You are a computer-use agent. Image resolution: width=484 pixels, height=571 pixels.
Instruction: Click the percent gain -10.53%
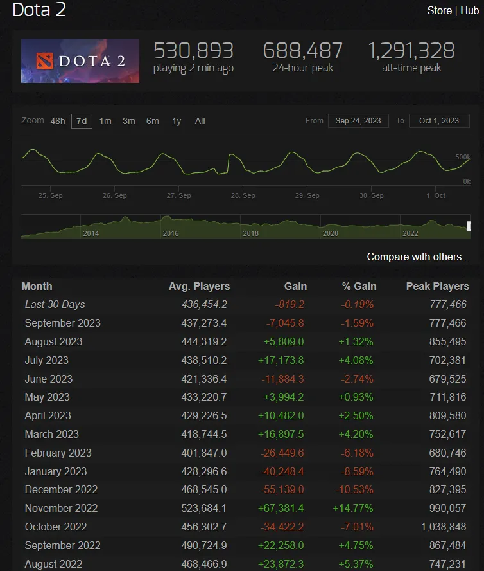(354, 489)
